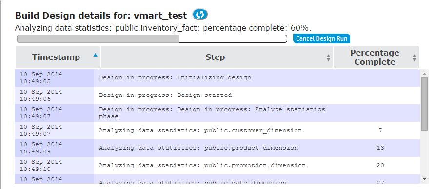The image size is (436, 189).
Task: Cancel the design run
Action: 321,38
